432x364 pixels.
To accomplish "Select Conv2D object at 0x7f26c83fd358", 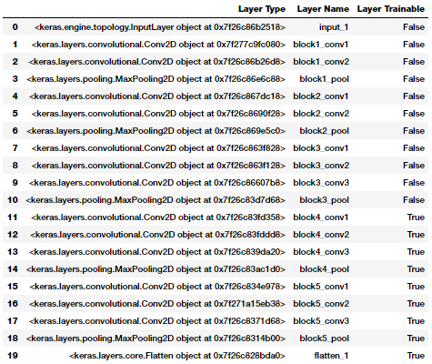I will 158,217.
